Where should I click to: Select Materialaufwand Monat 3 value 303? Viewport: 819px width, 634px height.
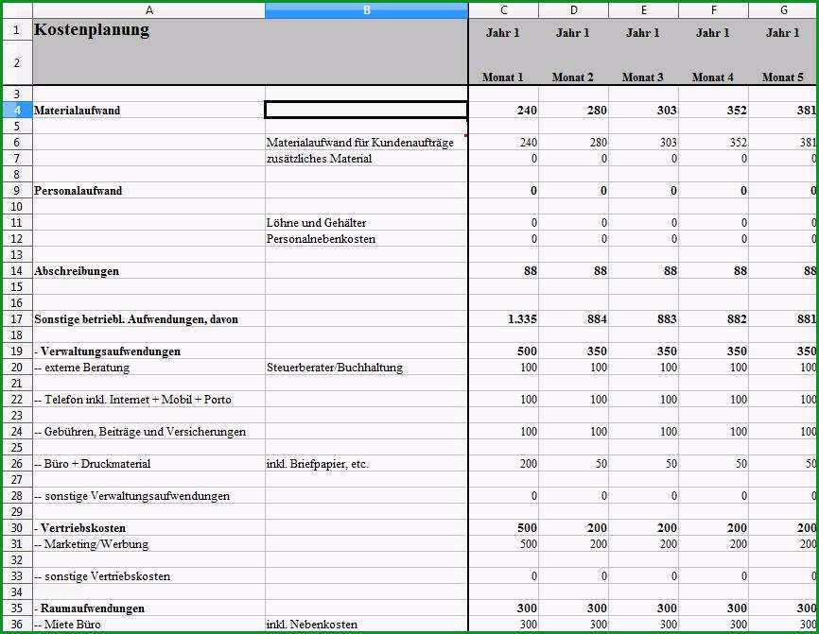(x=643, y=111)
